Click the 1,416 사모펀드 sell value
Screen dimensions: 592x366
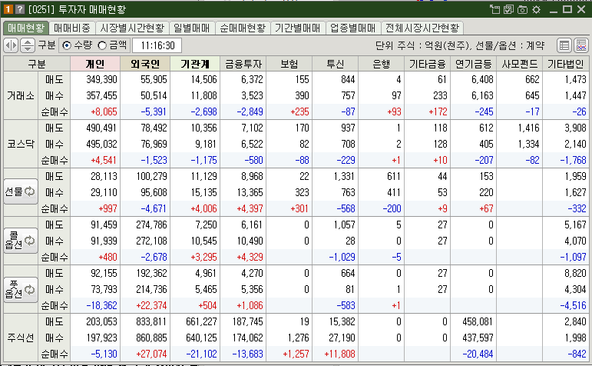pyautogui.click(x=528, y=128)
